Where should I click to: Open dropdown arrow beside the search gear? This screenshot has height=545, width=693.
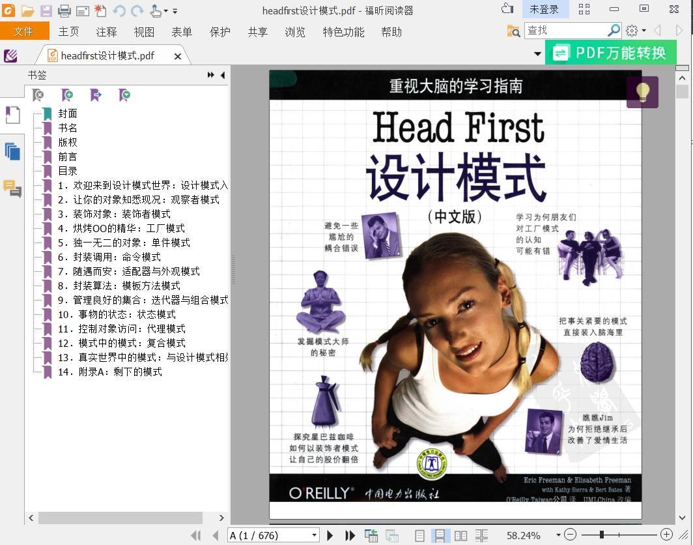tap(644, 31)
